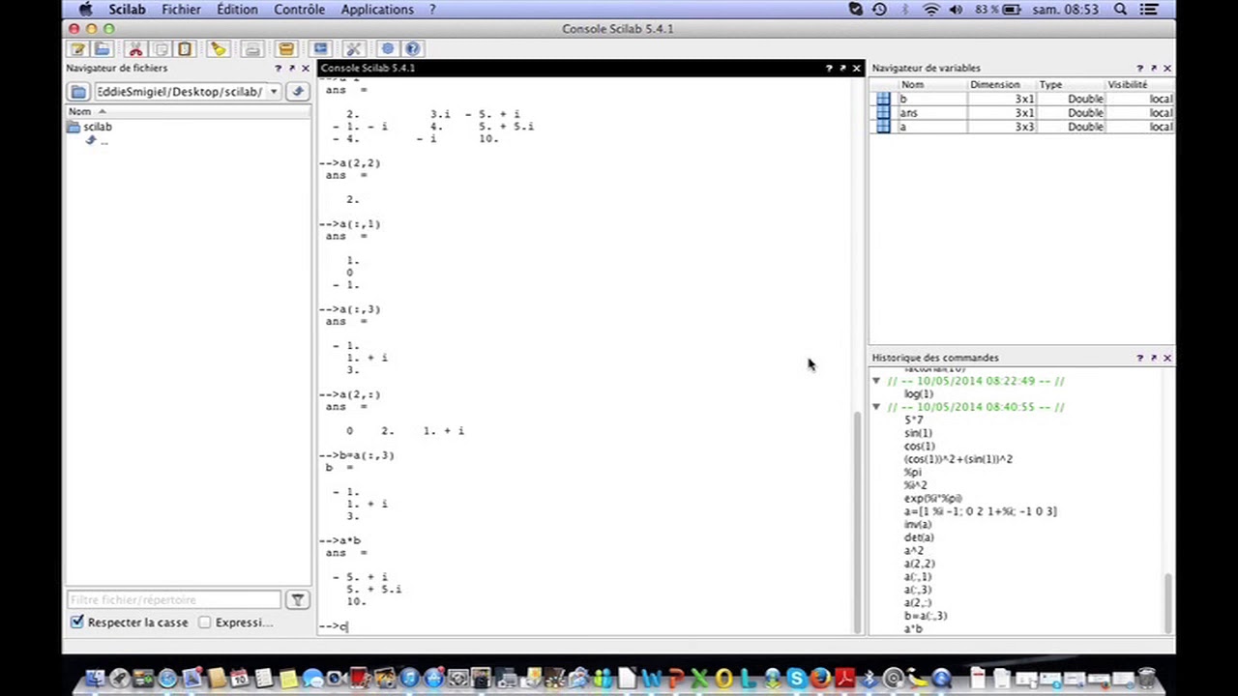Click help icon of Console Scilab panel

(829, 69)
